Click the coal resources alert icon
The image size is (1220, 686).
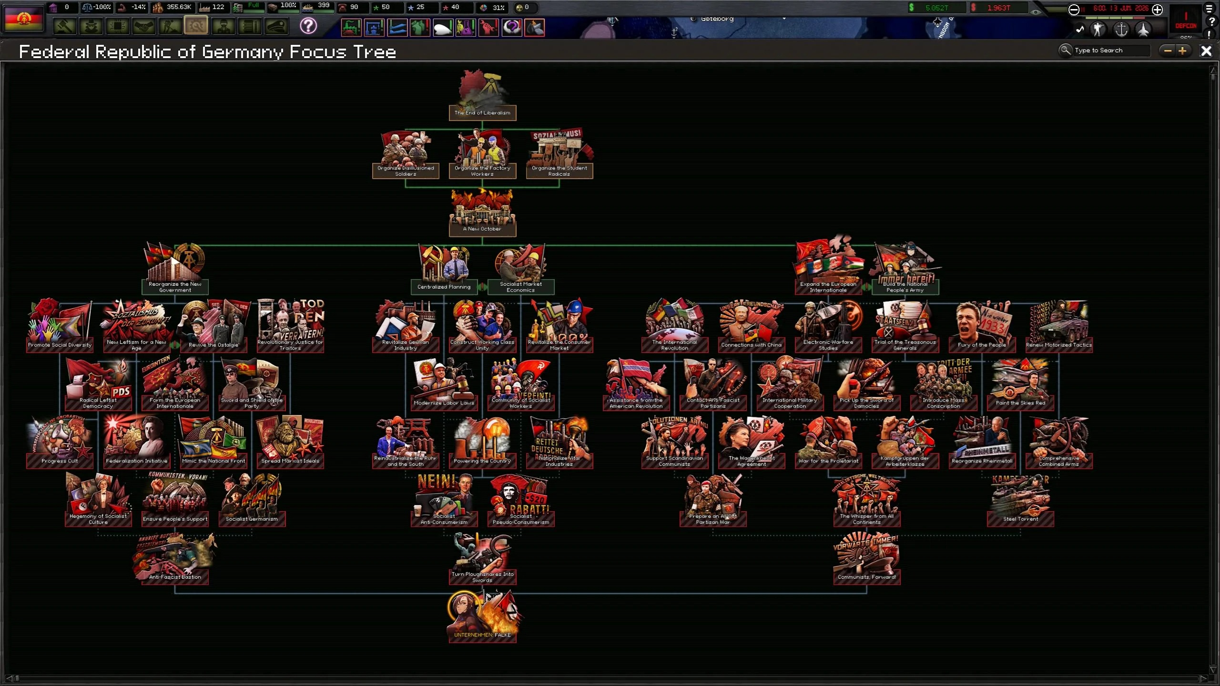tap(534, 28)
